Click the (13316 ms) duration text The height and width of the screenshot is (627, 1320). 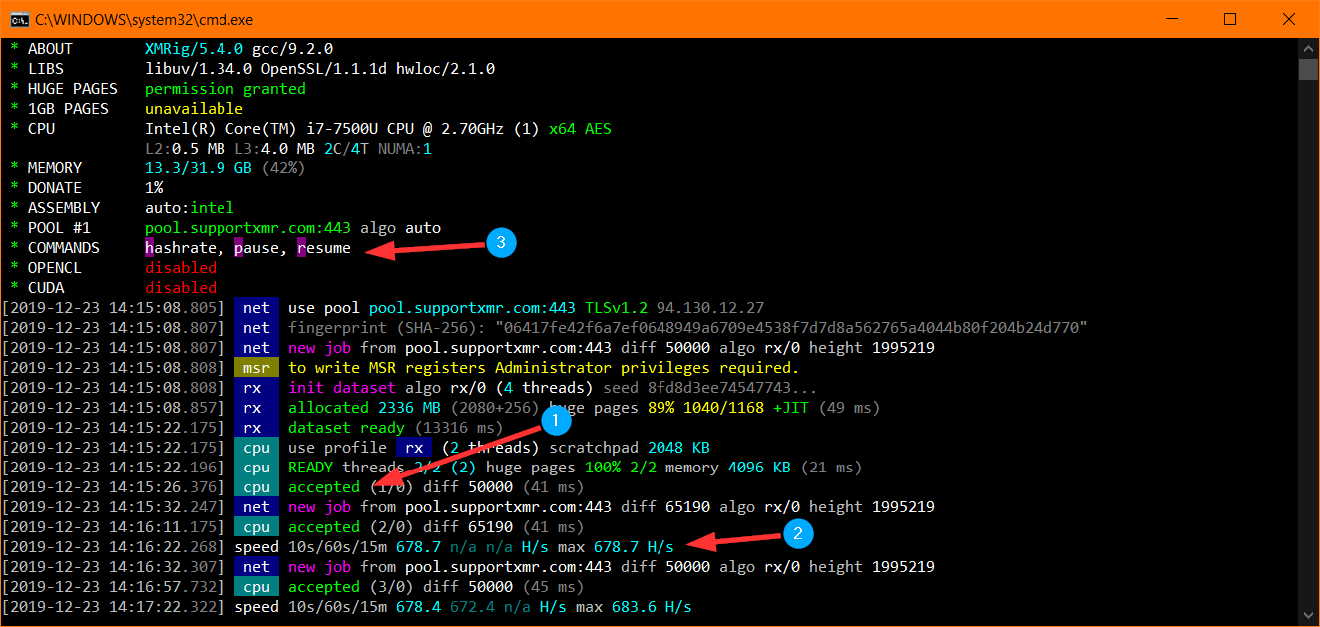point(459,427)
